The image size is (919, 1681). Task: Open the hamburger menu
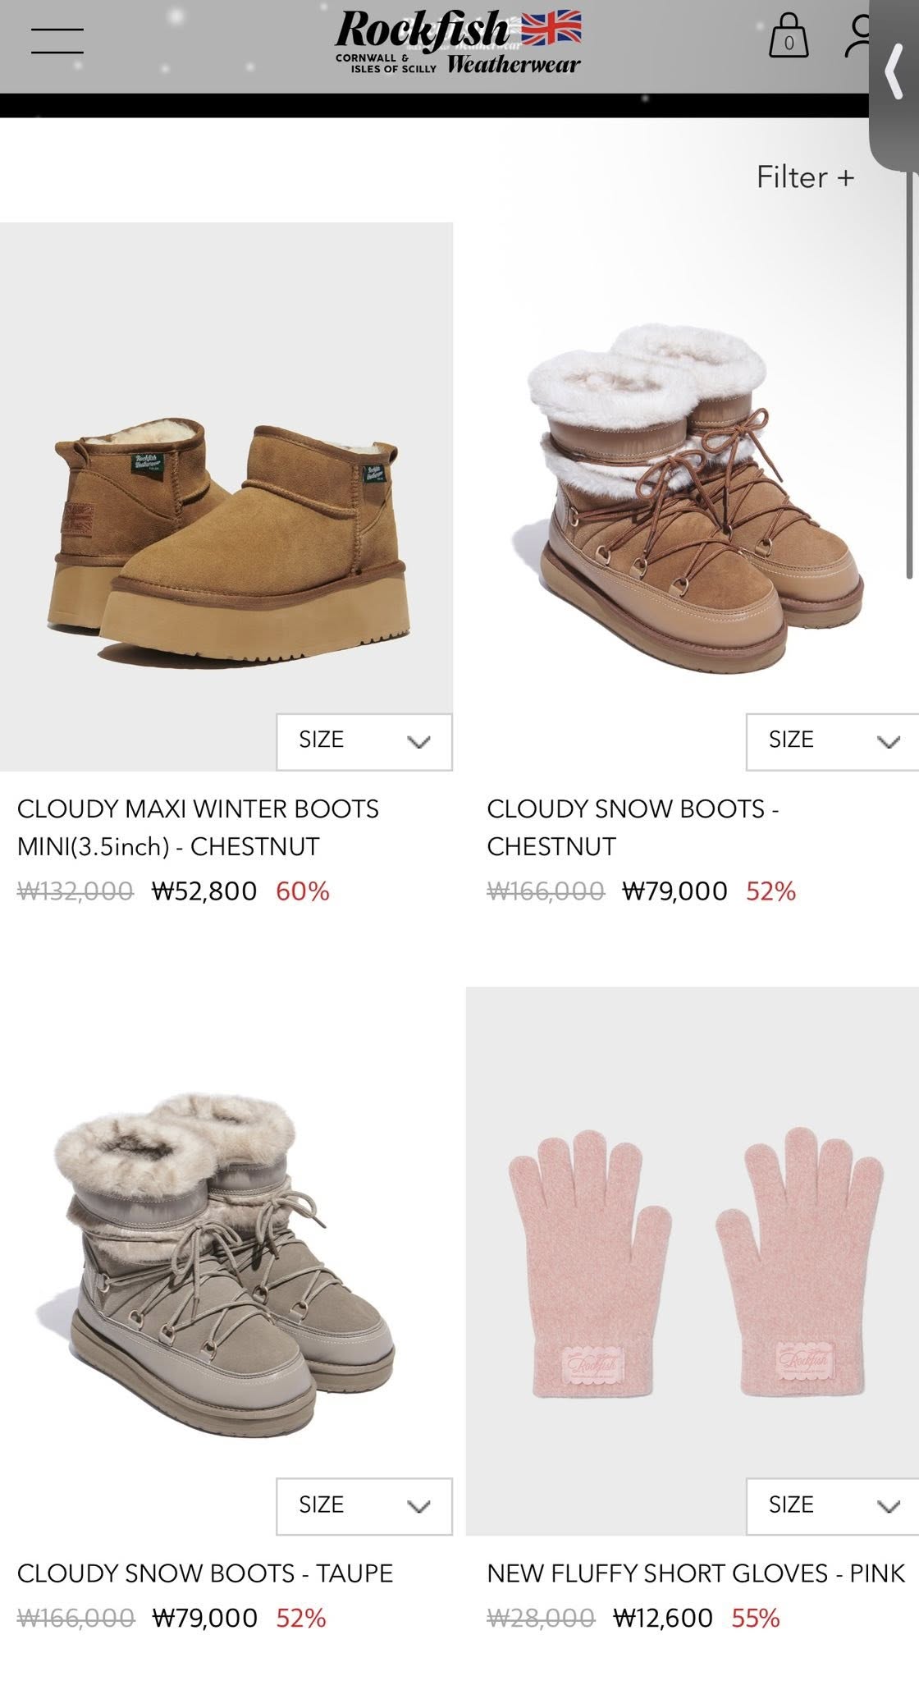(x=57, y=41)
